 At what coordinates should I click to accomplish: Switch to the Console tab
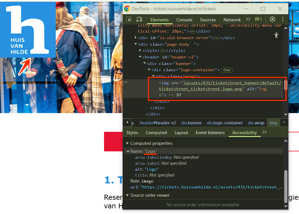184,20
